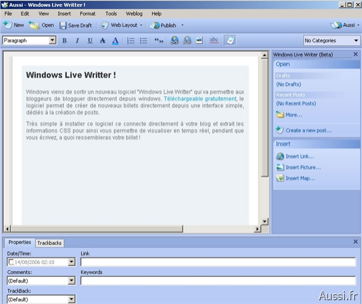Click the editor scroll up arrow
Image resolution: width=362 pixels, height=304 pixels.
(x=265, y=55)
